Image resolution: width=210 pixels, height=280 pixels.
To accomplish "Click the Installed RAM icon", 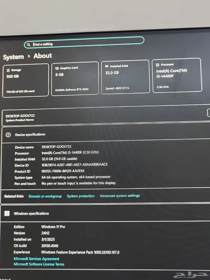I will 107,66.
